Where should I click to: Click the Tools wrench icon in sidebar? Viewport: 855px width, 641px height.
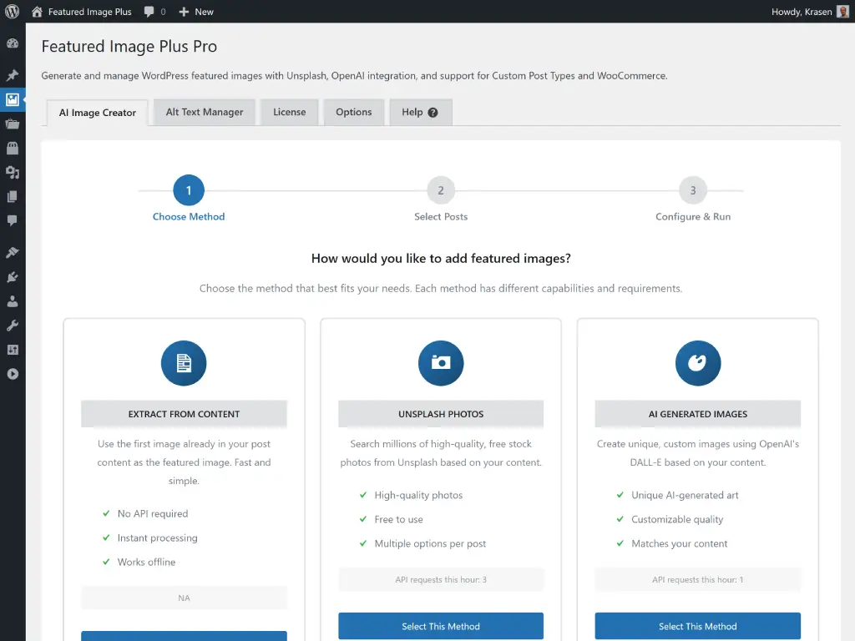pos(13,325)
